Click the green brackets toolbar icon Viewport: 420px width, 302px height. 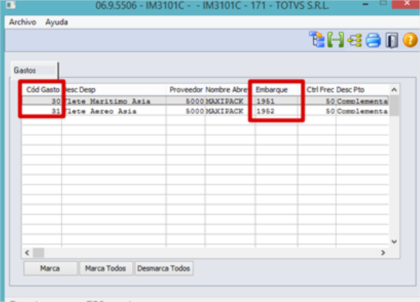[x=335, y=40]
